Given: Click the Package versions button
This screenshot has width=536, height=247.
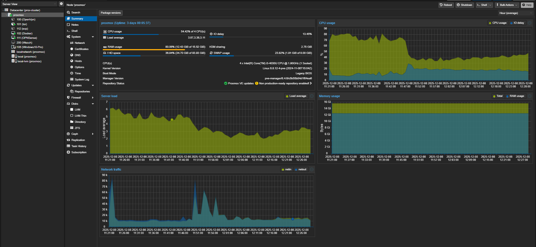Looking at the screenshot, I should (111, 13).
